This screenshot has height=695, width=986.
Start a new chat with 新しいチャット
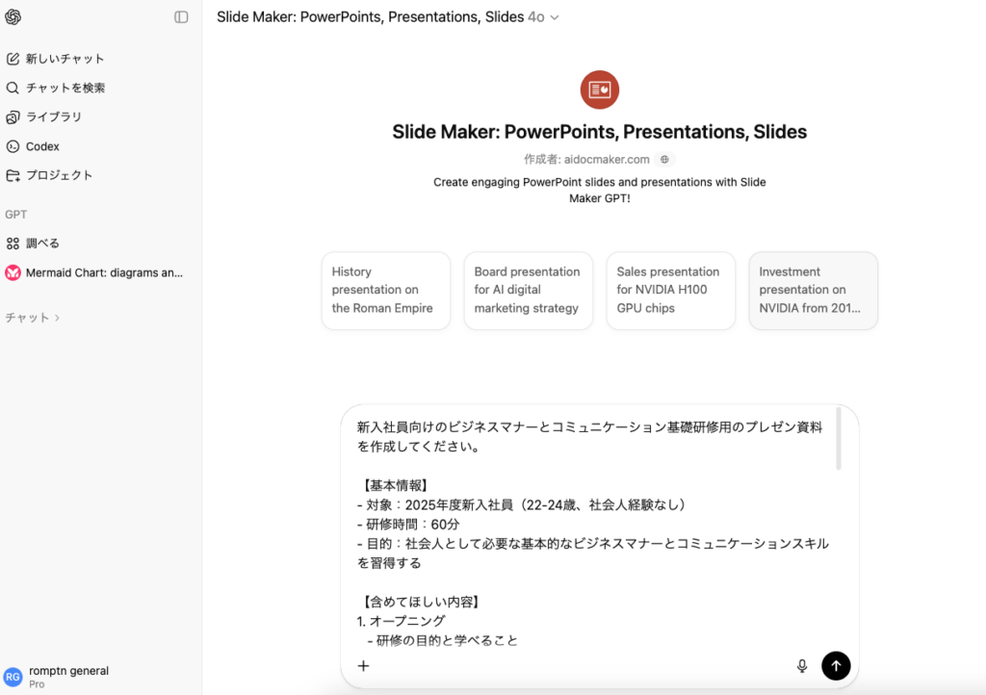click(x=65, y=59)
